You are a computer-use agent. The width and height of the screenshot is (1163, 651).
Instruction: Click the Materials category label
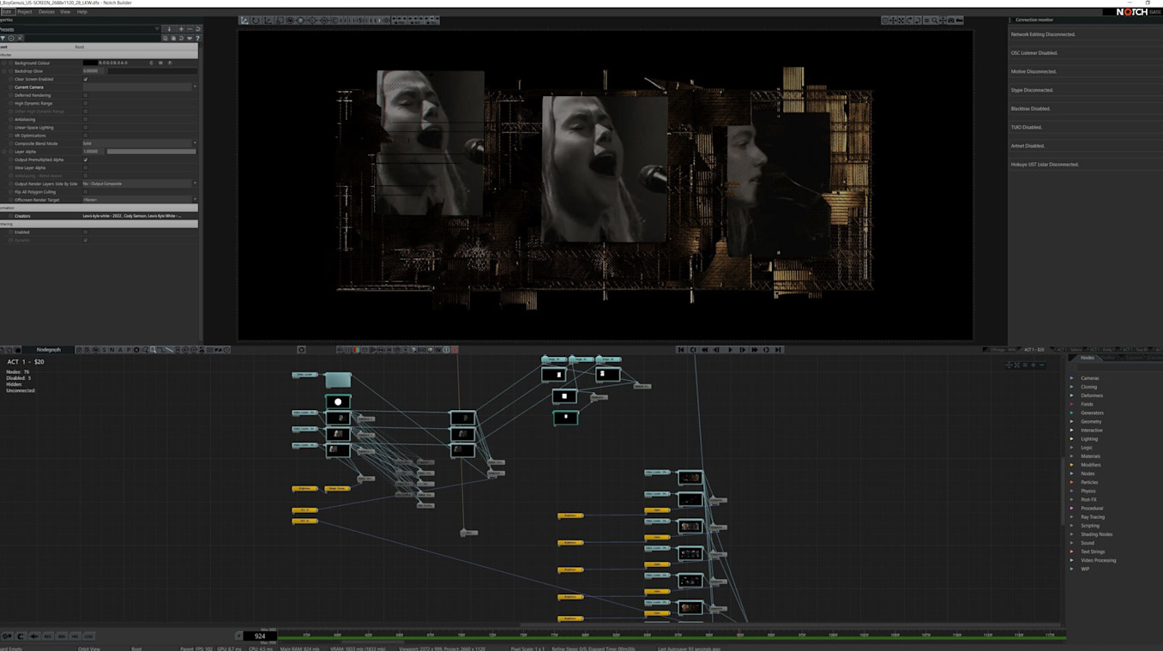click(x=1090, y=456)
